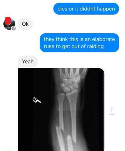Click the finger bones atop the x-ray
125x151 pixels.
click(73, 72)
